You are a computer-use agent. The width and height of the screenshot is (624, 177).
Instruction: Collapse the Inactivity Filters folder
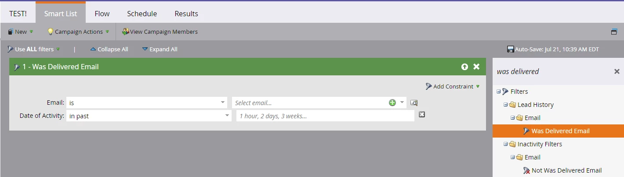(505, 144)
